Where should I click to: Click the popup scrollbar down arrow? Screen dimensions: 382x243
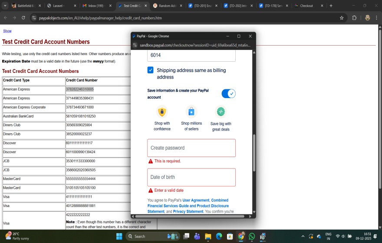254,212
